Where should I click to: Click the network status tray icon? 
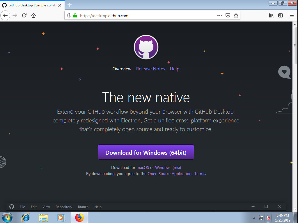[x=261, y=218]
